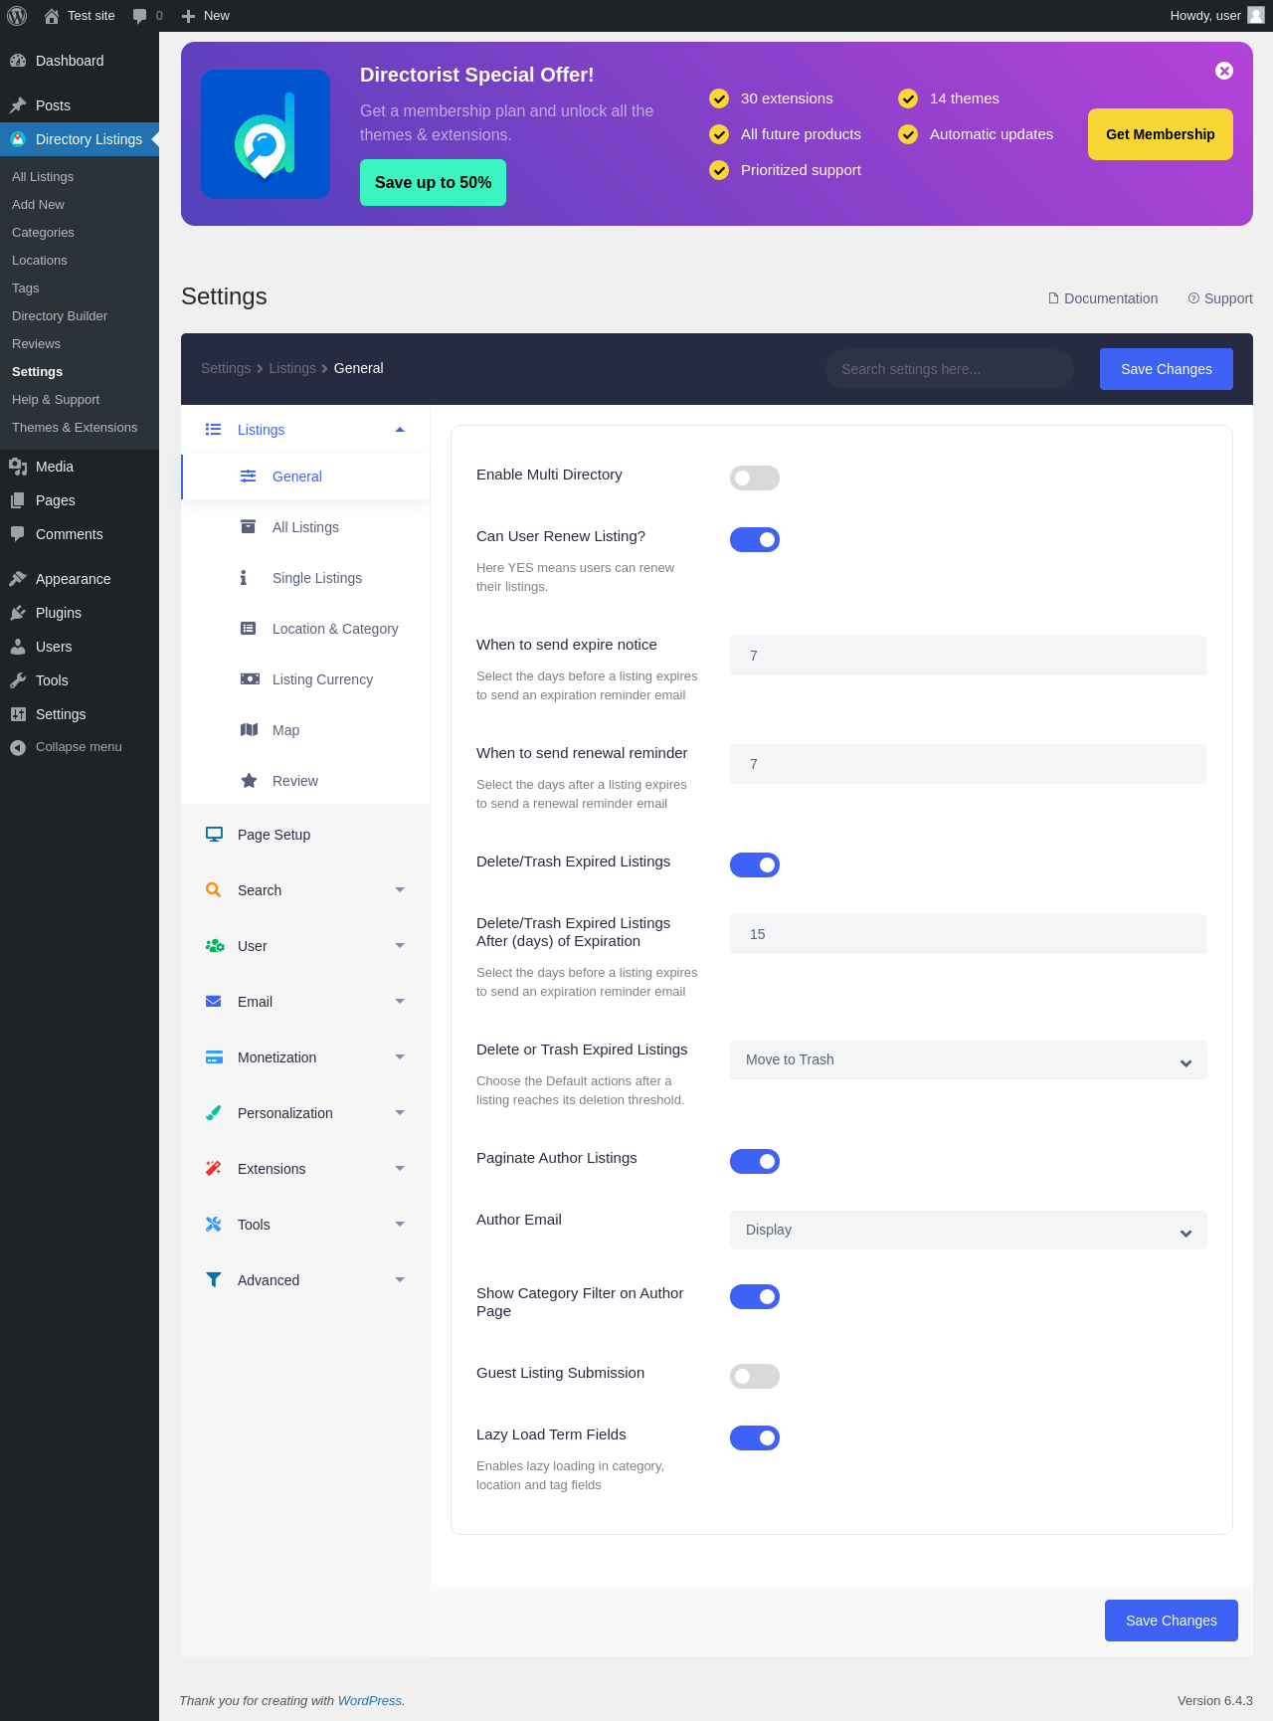Expand the User settings section

(x=400, y=946)
